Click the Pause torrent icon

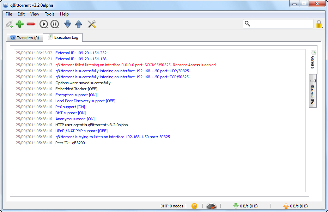pyautogui.click(x=55, y=24)
